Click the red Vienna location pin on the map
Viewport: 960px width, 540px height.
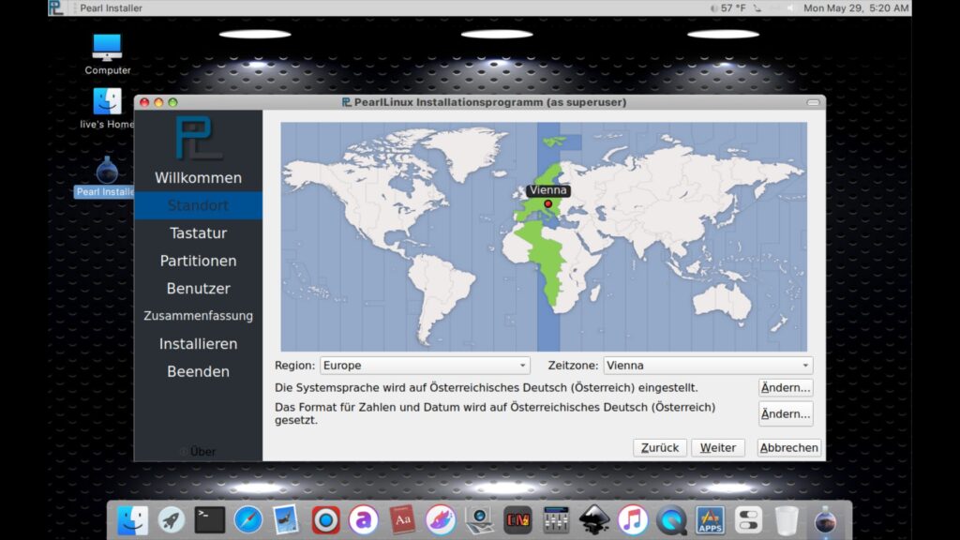547,203
